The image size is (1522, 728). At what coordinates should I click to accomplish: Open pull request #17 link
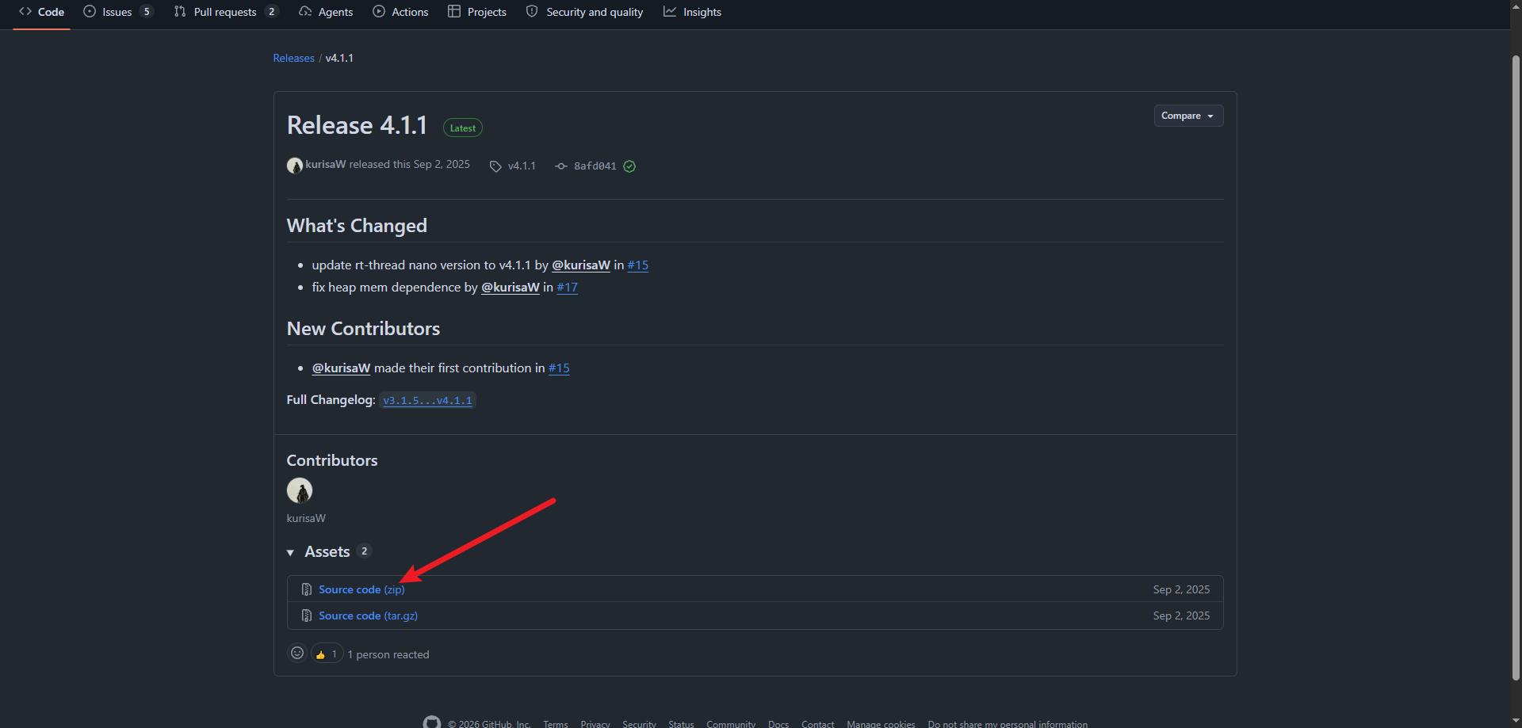tap(568, 288)
